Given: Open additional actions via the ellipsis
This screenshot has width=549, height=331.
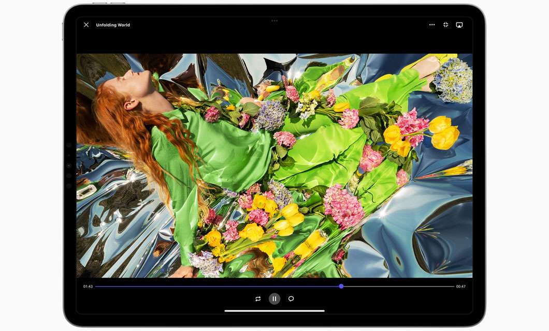Looking at the screenshot, I should 432,24.
